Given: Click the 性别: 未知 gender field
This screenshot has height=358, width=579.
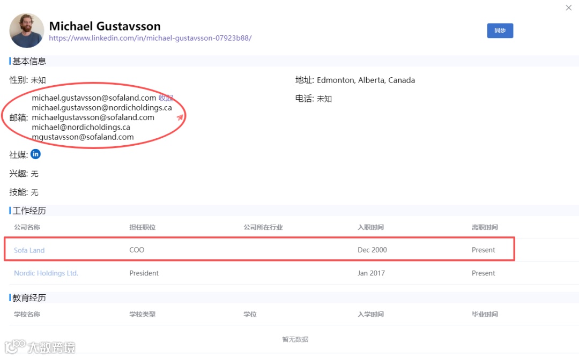Looking at the screenshot, I should pyautogui.click(x=28, y=80).
